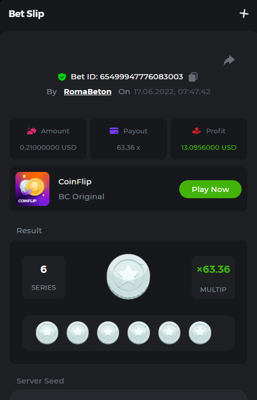Image resolution: width=257 pixels, height=400 pixels.
Task: Close the Bet Slip with the X icon
Action: click(x=244, y=13)
